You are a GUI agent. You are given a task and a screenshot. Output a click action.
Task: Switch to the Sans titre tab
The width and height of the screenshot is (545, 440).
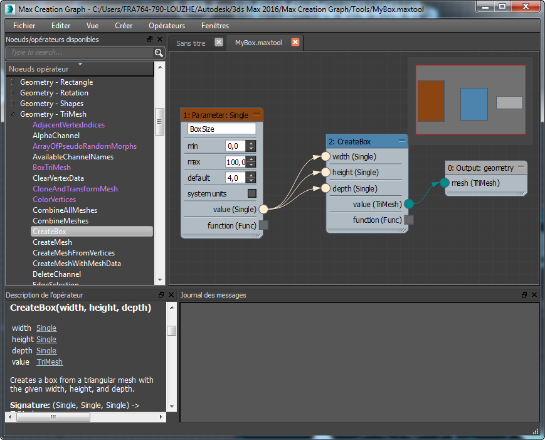pyautogui.click(x=191, y=43)
